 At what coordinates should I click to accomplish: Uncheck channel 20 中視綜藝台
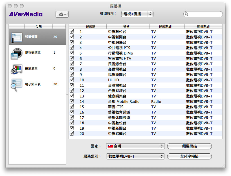[72, 134]
